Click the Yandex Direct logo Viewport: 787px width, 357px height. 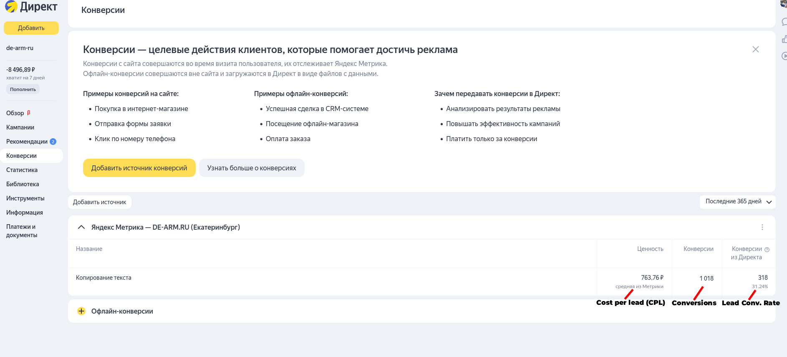pyautogui.click(x=31, y=6)
